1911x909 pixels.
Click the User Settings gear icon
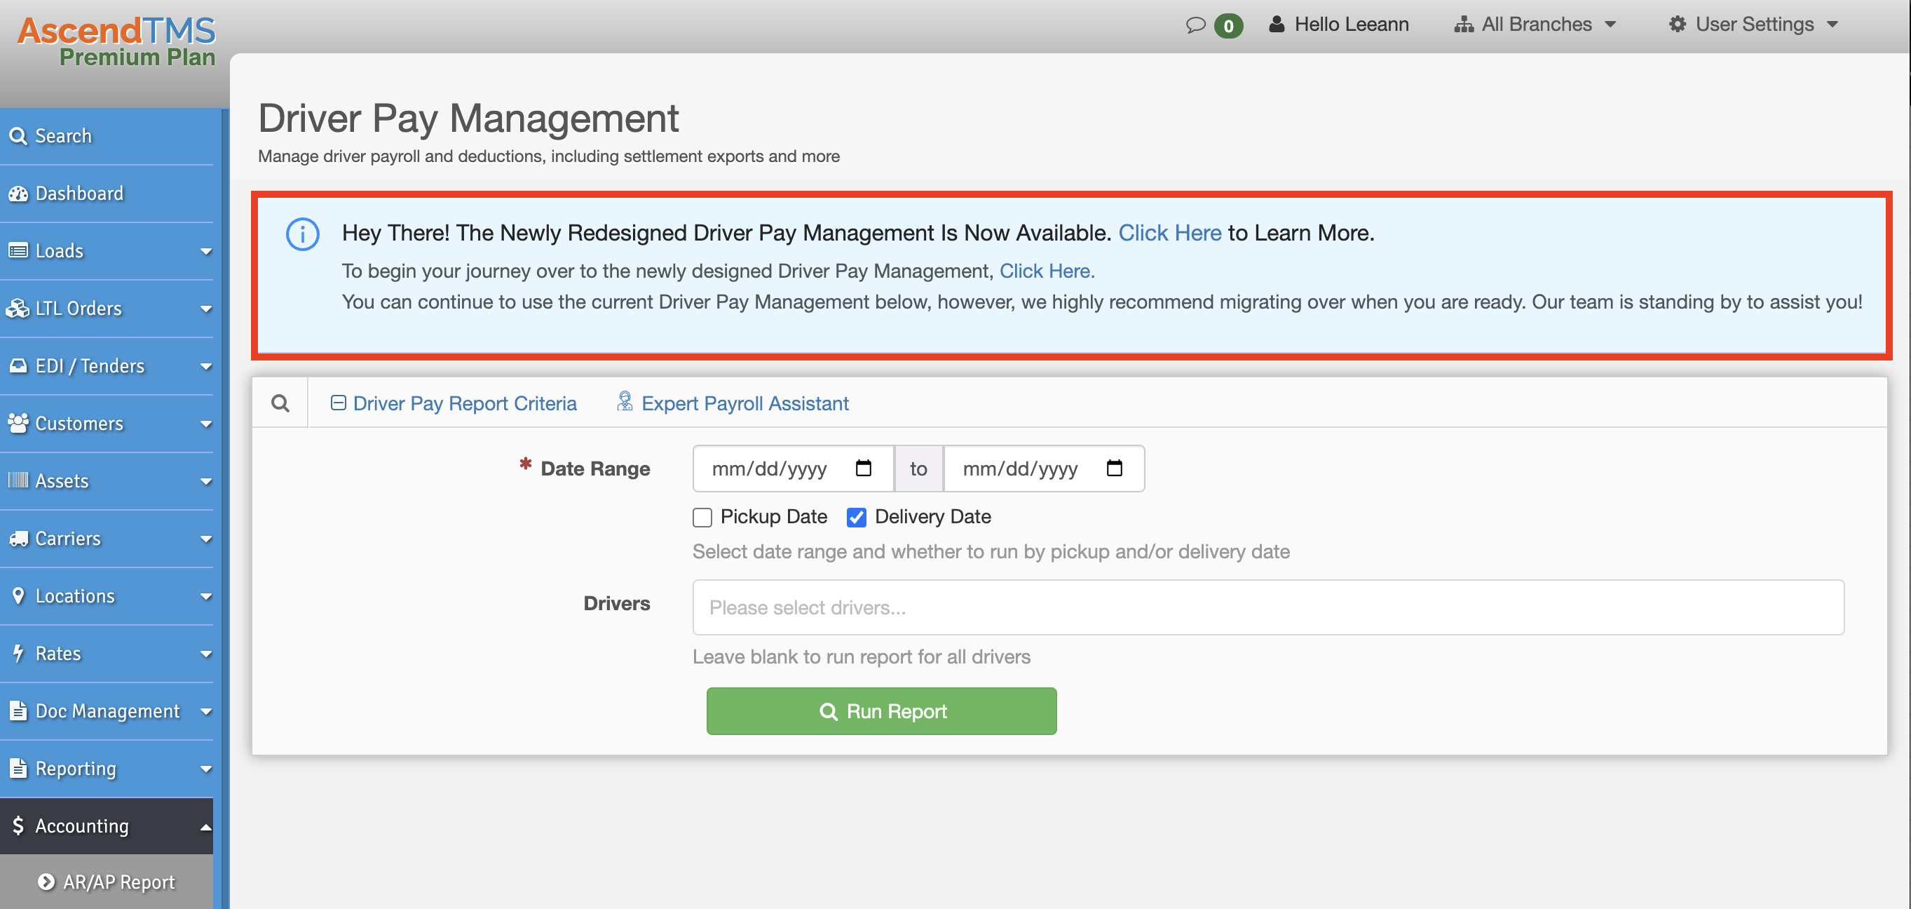tap(1677, 25)
